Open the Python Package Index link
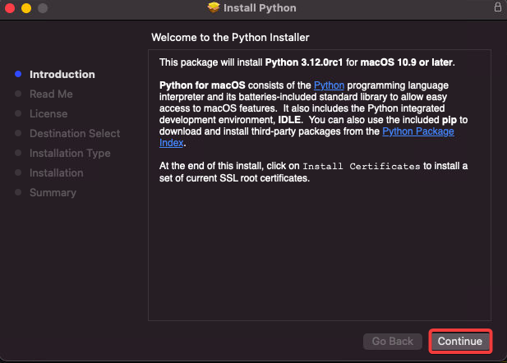The height and width of the screenshot is (363, 507). (418, 131)
